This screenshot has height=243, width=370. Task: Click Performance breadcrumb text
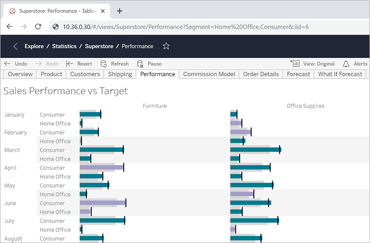tap(138, 46)
